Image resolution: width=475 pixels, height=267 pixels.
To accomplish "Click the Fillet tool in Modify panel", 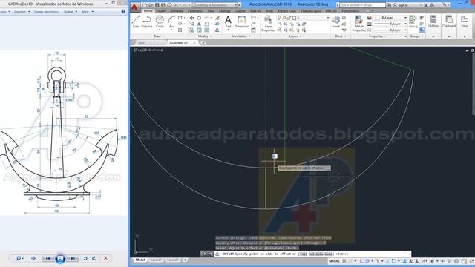I will (x=207, y=24).
